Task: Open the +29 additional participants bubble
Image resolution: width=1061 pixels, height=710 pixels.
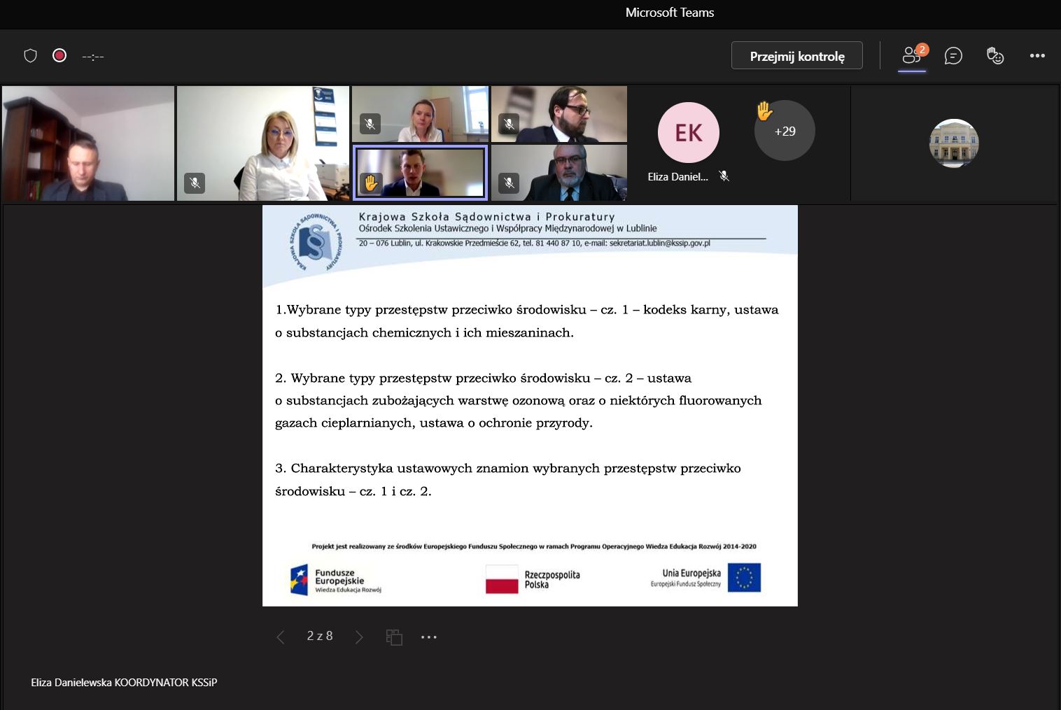Action: click(785, 131)
